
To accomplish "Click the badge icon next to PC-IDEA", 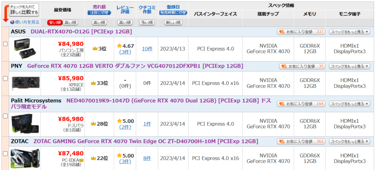I will coord(81,160).
